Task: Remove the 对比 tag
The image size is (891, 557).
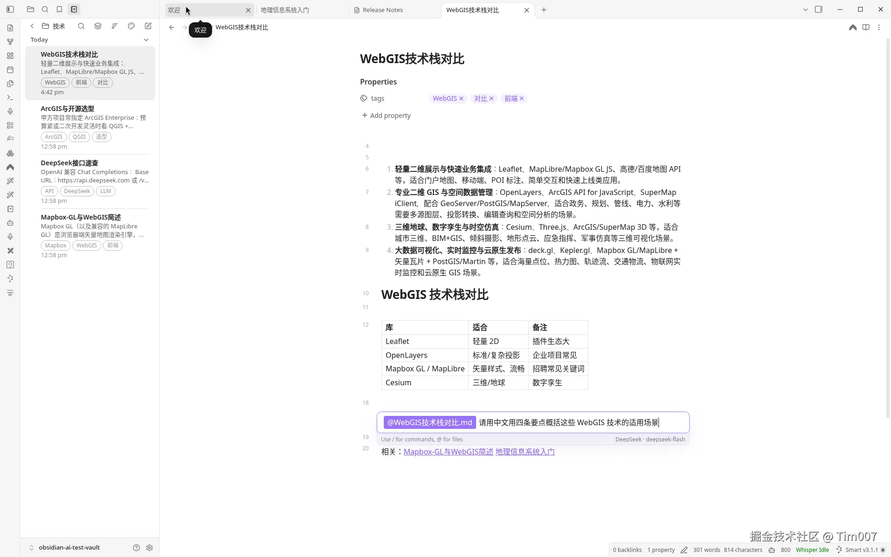Action: coord(491,98)
